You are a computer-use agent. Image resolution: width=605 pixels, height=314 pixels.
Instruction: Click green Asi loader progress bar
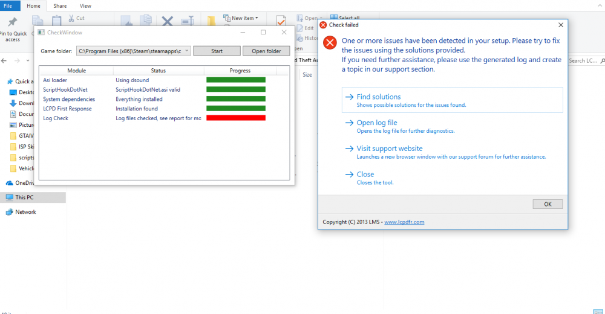pyautogui.click(x=236, y=80)
